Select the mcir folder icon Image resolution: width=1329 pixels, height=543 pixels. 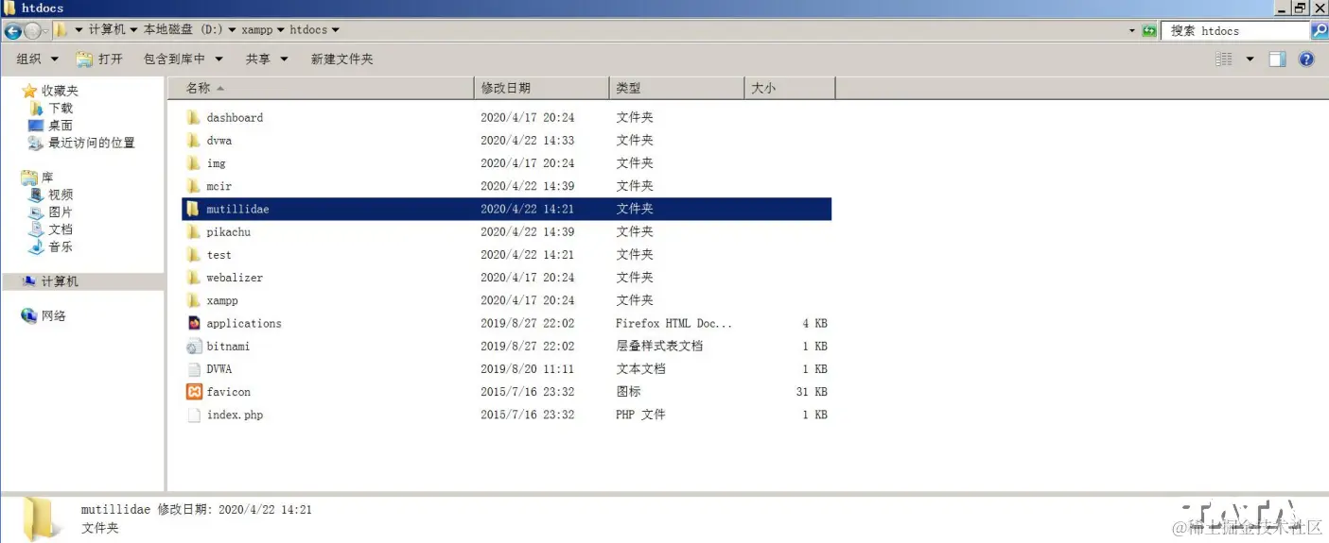(x=194, y=186)
